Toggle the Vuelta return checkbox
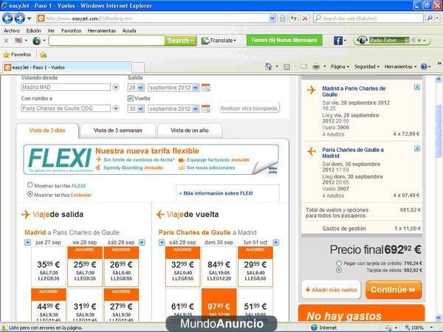Viewport: 443px width, 332px height. click(130, 98)
